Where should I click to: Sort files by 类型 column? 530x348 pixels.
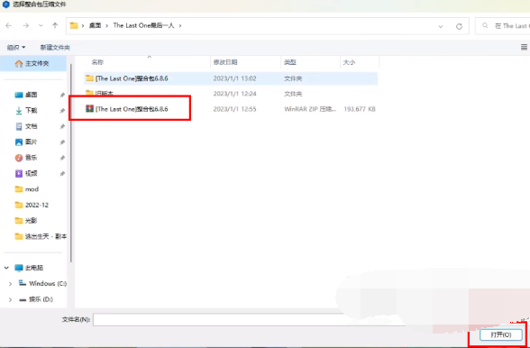(290, 62)
